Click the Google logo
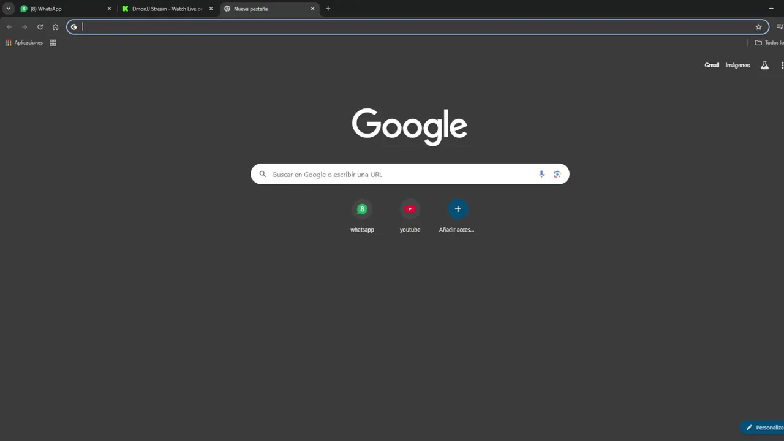This screenshot has width=784, height=441. pos(410,127)
